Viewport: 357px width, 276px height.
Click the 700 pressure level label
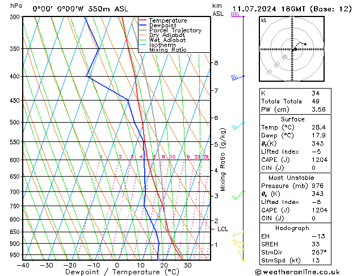pos(16,192)
